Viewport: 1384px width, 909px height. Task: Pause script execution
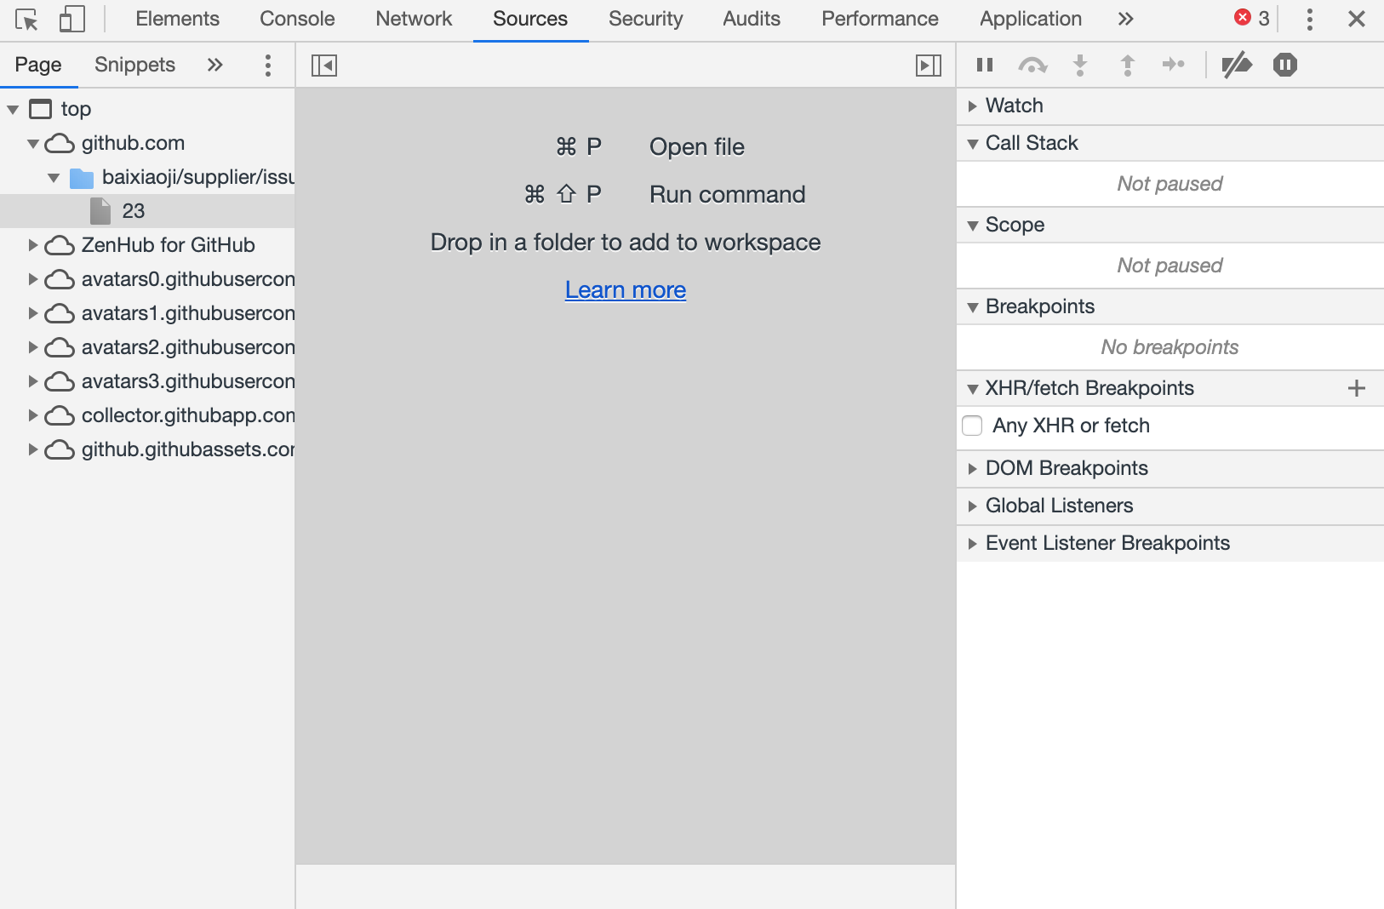(985, 65)
